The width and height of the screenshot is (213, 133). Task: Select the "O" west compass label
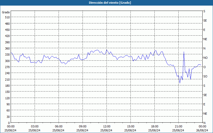click(x=204, y=67)
